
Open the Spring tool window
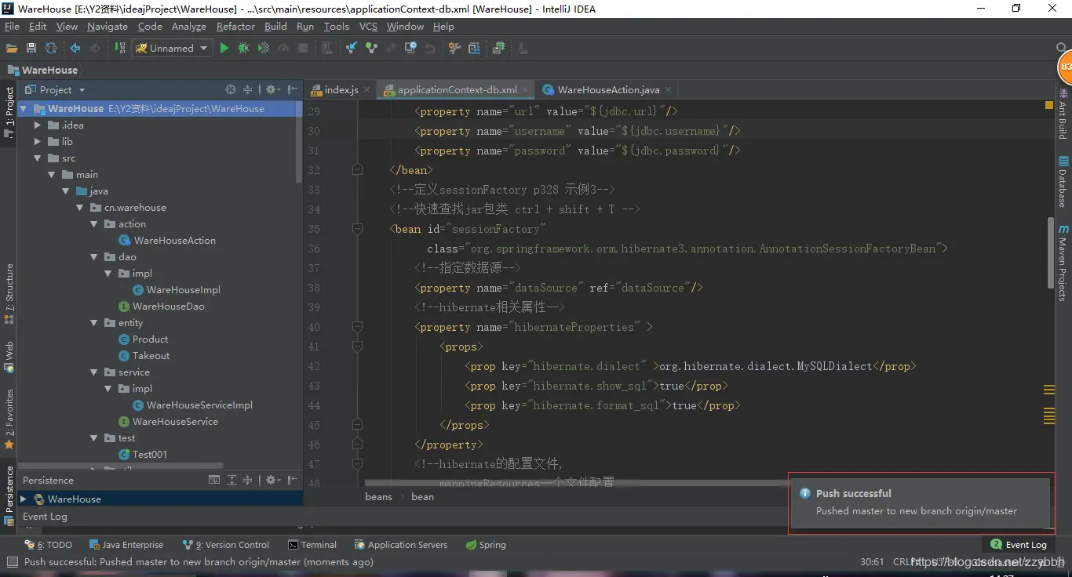click(x=486, y=545)
